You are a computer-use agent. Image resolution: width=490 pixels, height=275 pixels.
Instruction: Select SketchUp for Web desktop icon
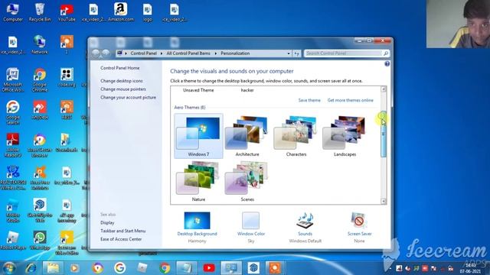(x=40, y=211)
